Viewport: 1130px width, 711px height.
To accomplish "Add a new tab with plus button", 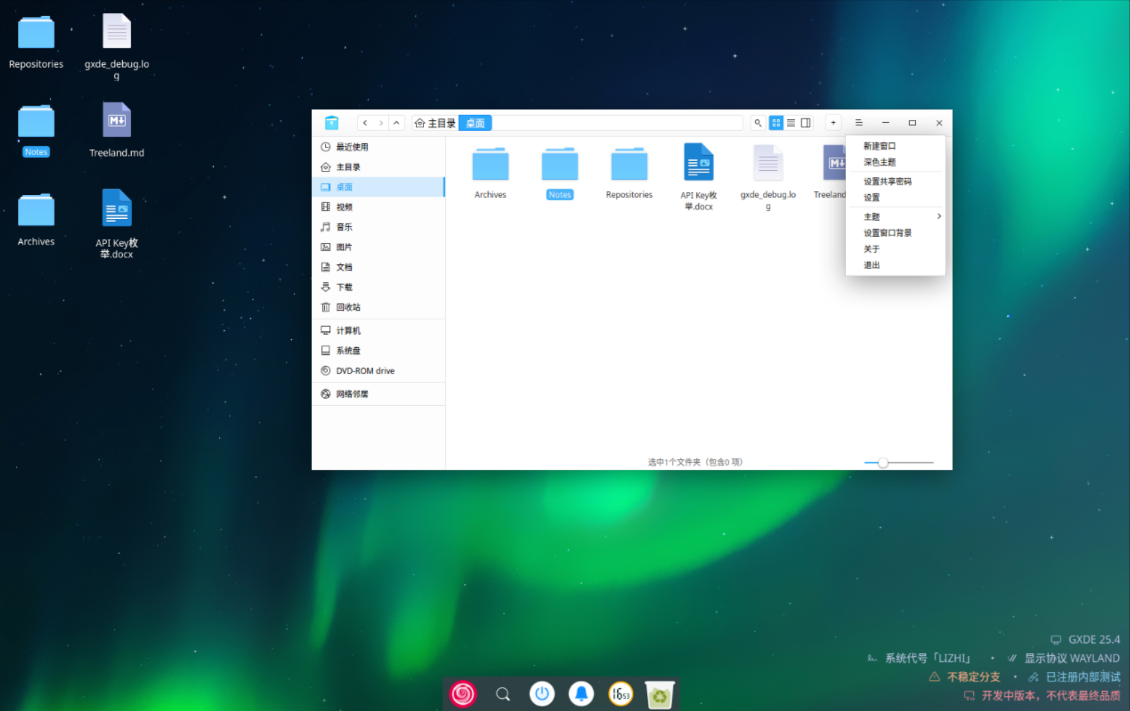I will click(833, 123).
